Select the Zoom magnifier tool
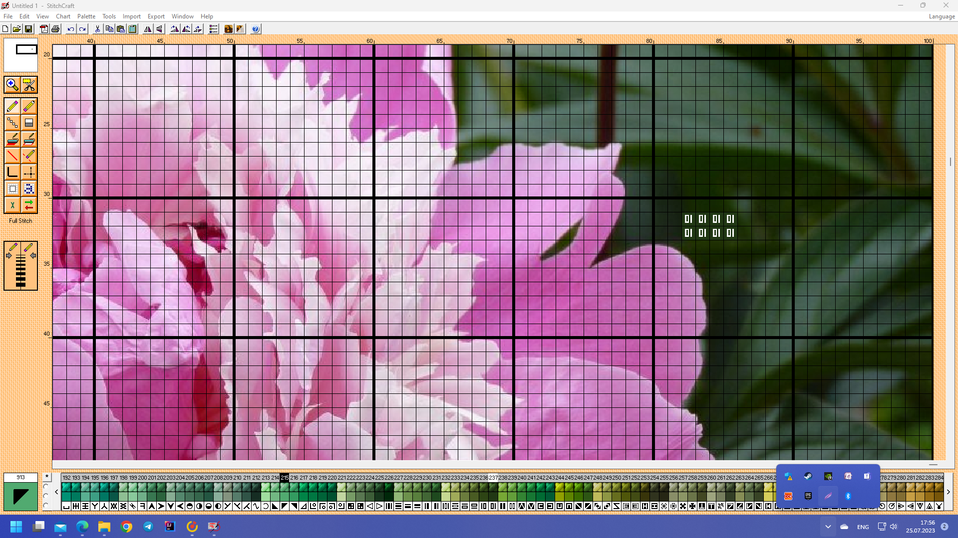958x538 pixels. click(x=12, y=85)
